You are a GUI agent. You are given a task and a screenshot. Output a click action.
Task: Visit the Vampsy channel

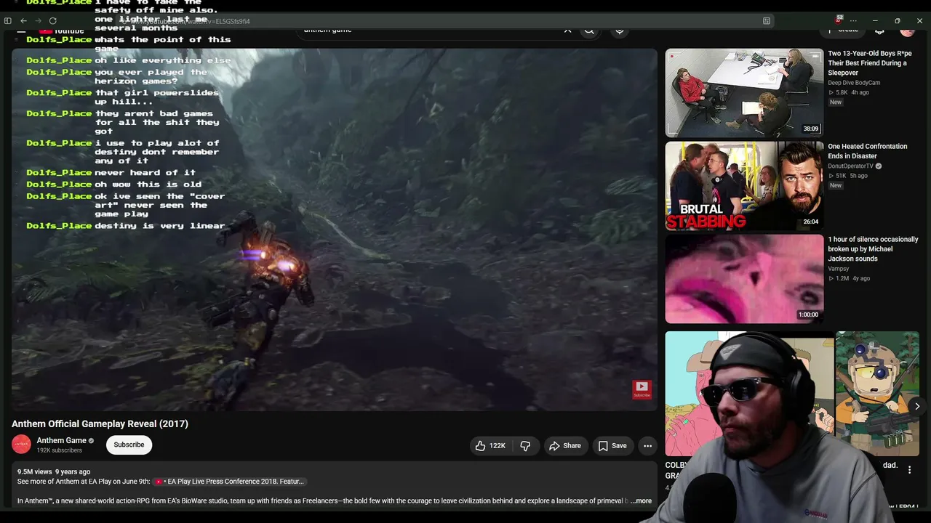click(838, 269)
